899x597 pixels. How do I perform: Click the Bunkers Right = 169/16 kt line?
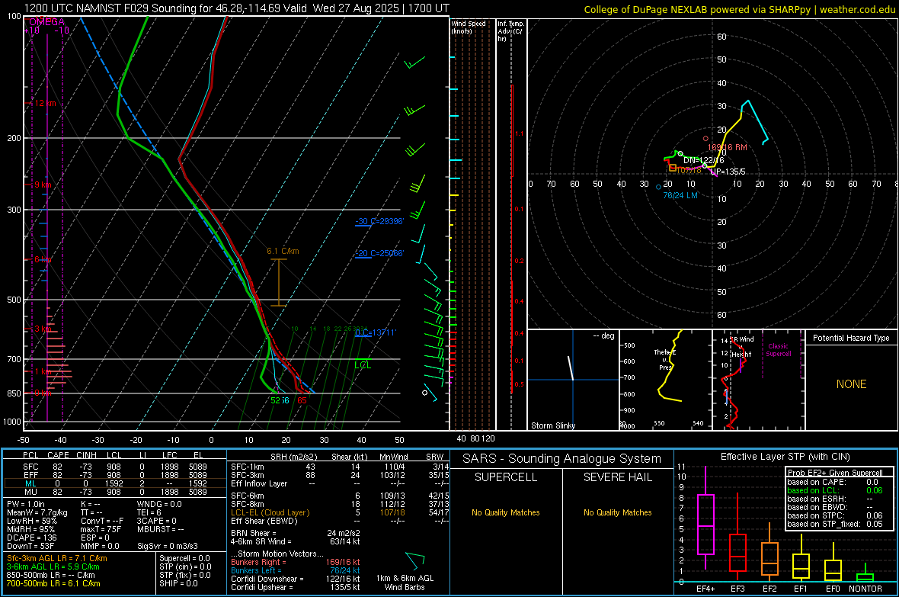tap(296, 562)
